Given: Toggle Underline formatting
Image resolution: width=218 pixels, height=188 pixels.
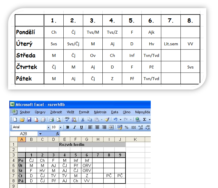Looking at the screenshot, I should tap(81, 127).
